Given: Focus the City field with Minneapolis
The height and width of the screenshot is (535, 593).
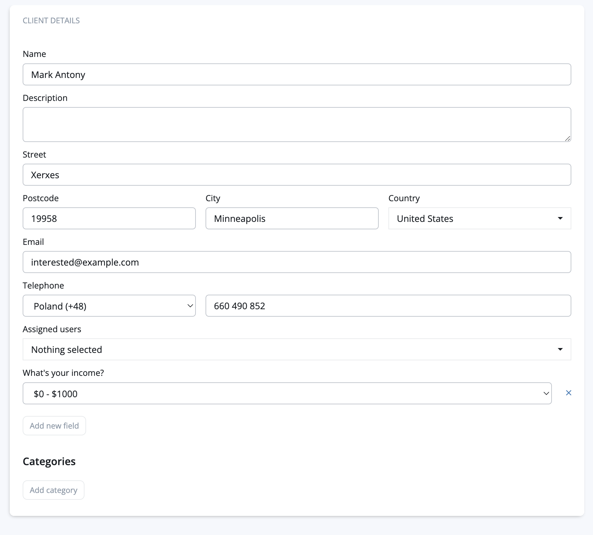Looking at the screenshot, I should [x=292, y=219].
